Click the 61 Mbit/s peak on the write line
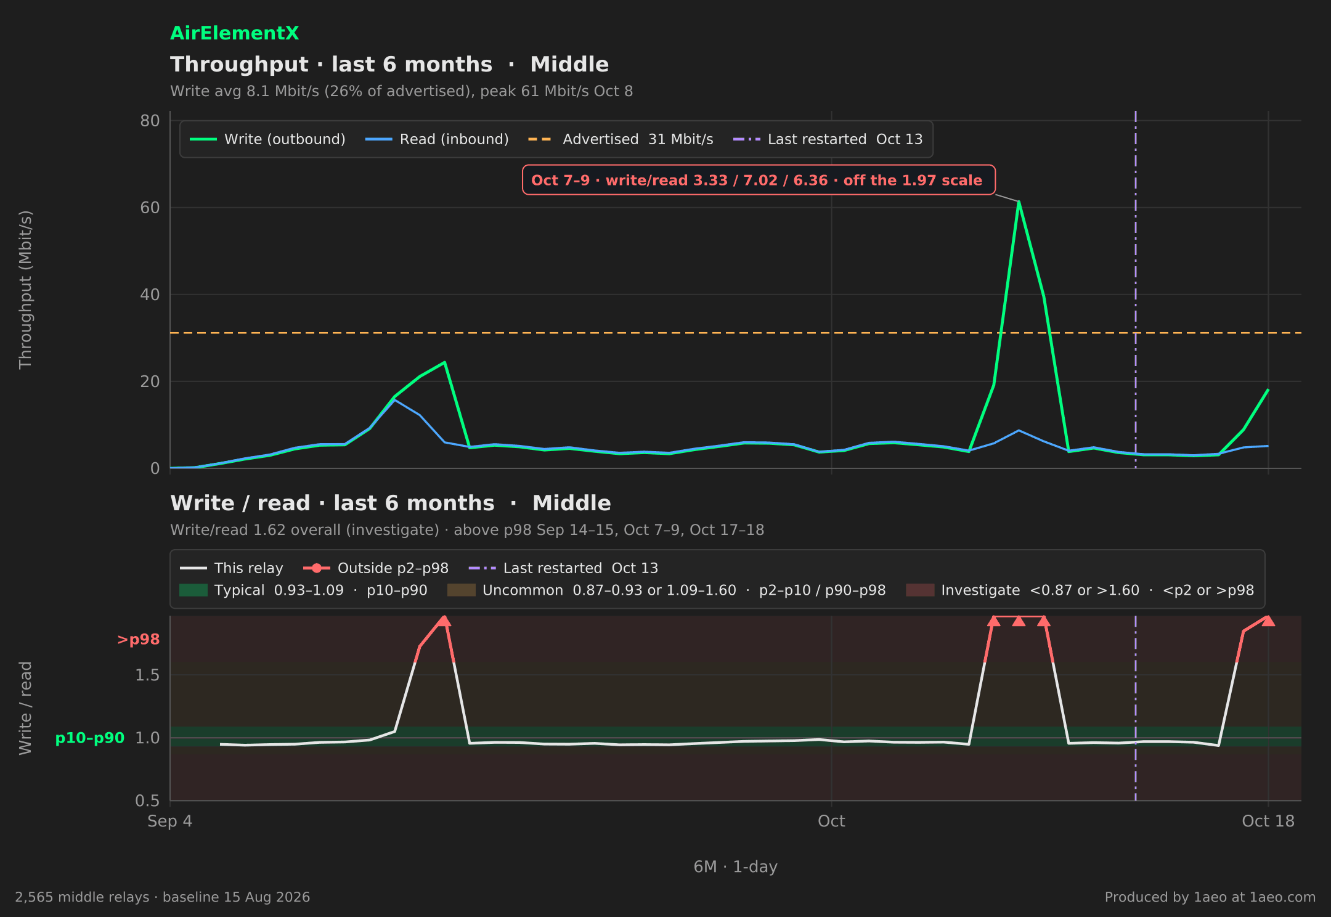This screenshot has width=1331, height=917. (1019, 202)
